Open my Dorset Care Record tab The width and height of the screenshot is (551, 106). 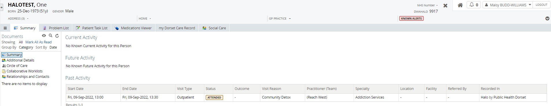point(177,28)
